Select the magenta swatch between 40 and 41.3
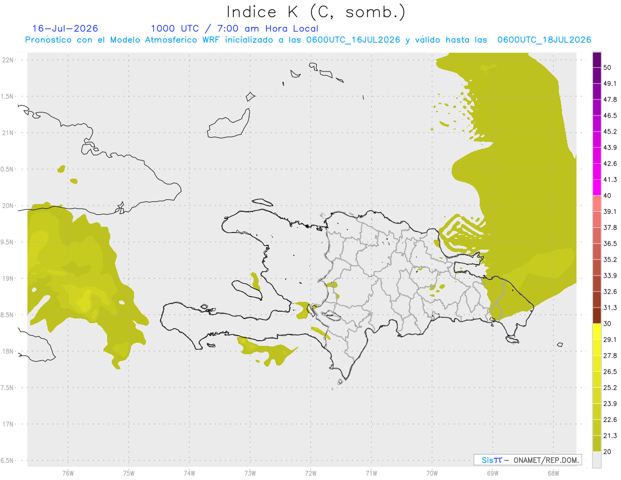 [597, 187]
